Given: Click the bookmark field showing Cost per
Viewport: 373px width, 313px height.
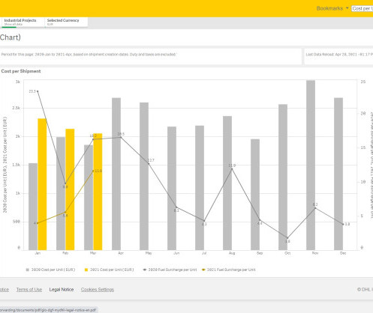Looking at the screenshot, I should 362,8.
